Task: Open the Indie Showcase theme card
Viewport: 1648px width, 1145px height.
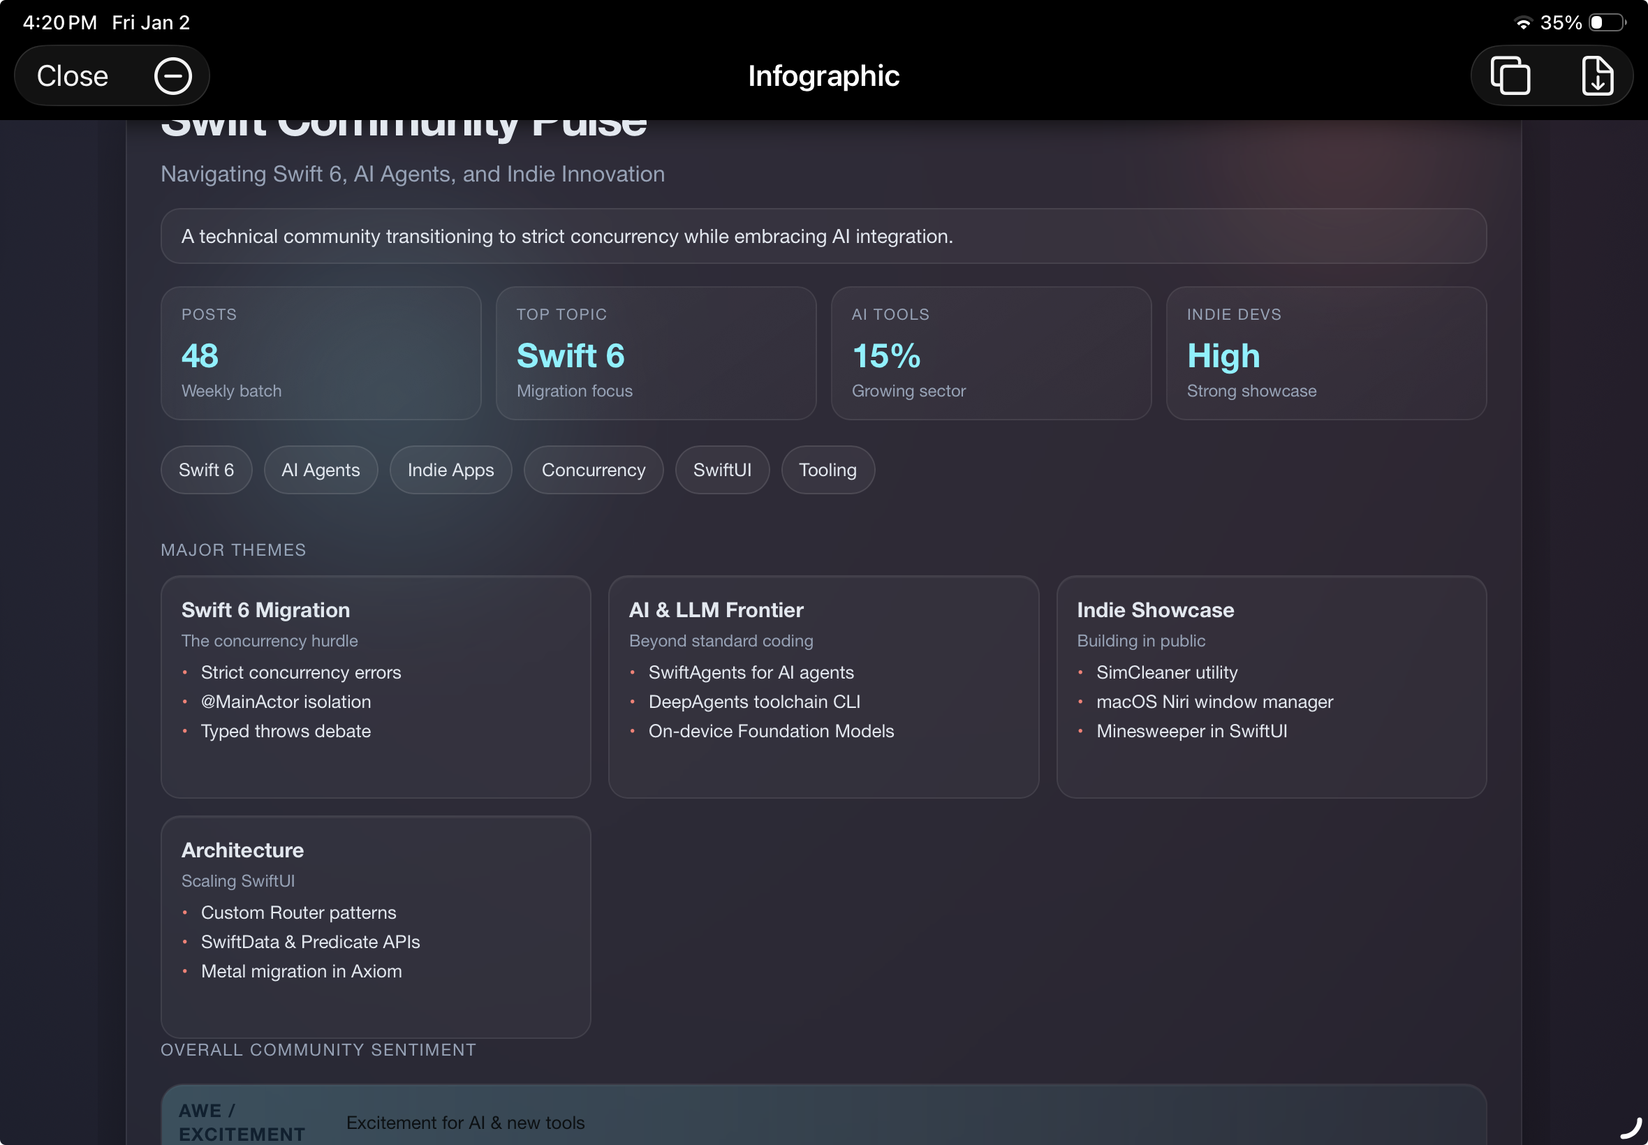Action: pyautogui.click(x=1272, y=686)
